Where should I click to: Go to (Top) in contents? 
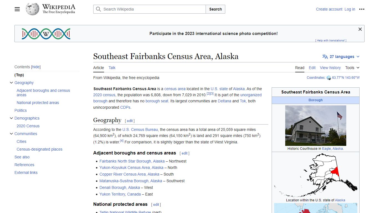coord(19,75)
